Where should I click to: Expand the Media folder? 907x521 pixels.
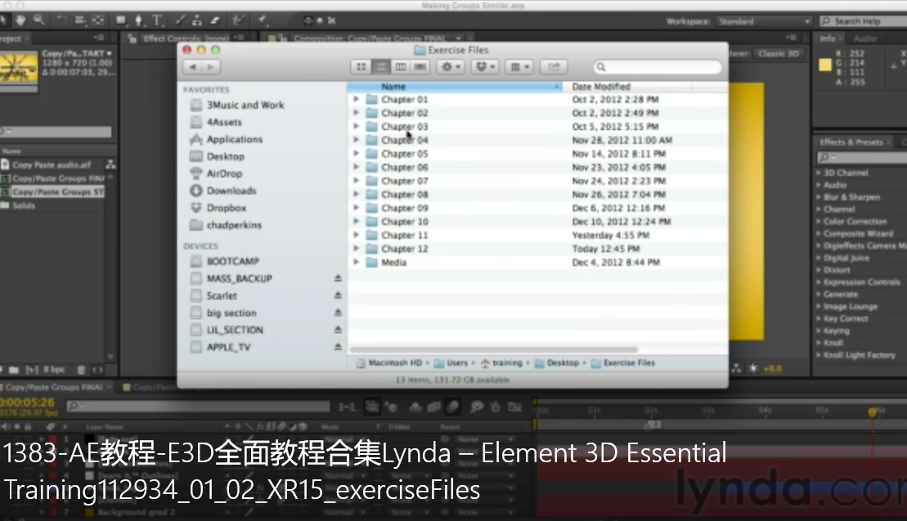pos(357,262)
